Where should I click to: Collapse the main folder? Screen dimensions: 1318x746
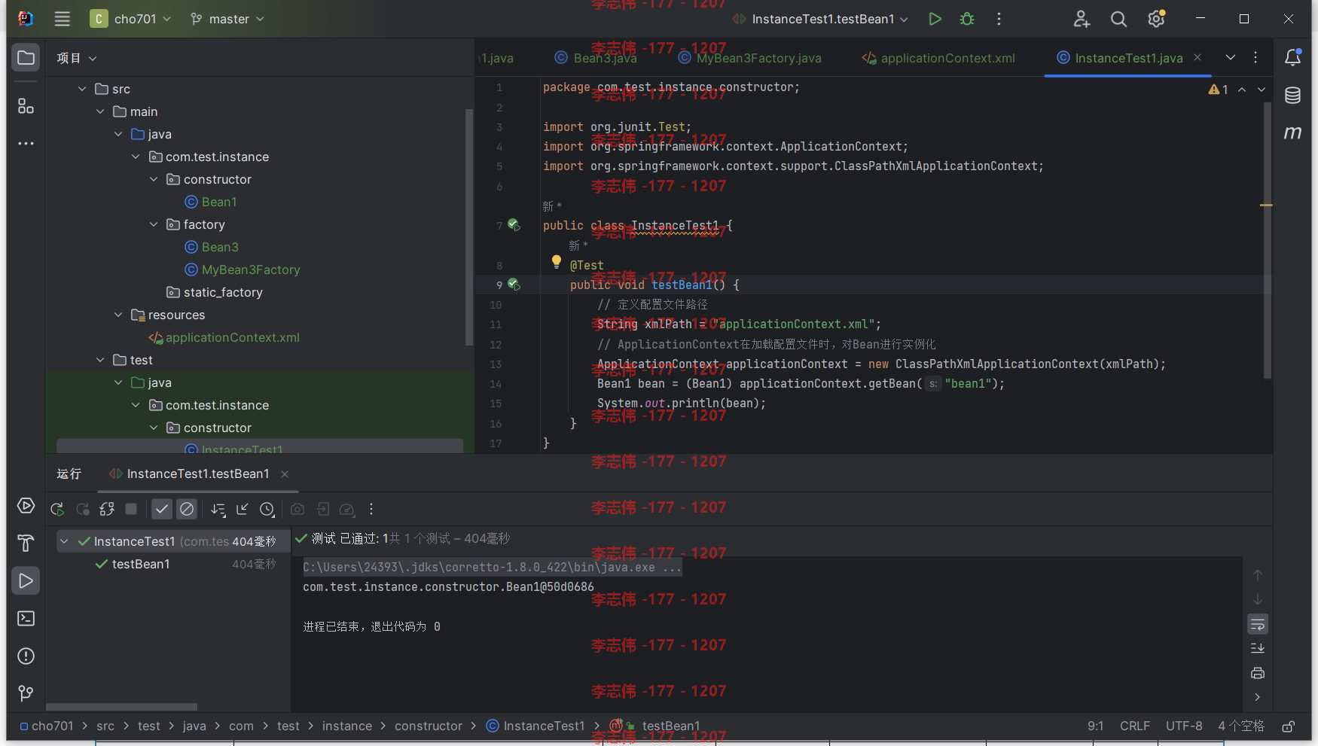tap(100, 111)
